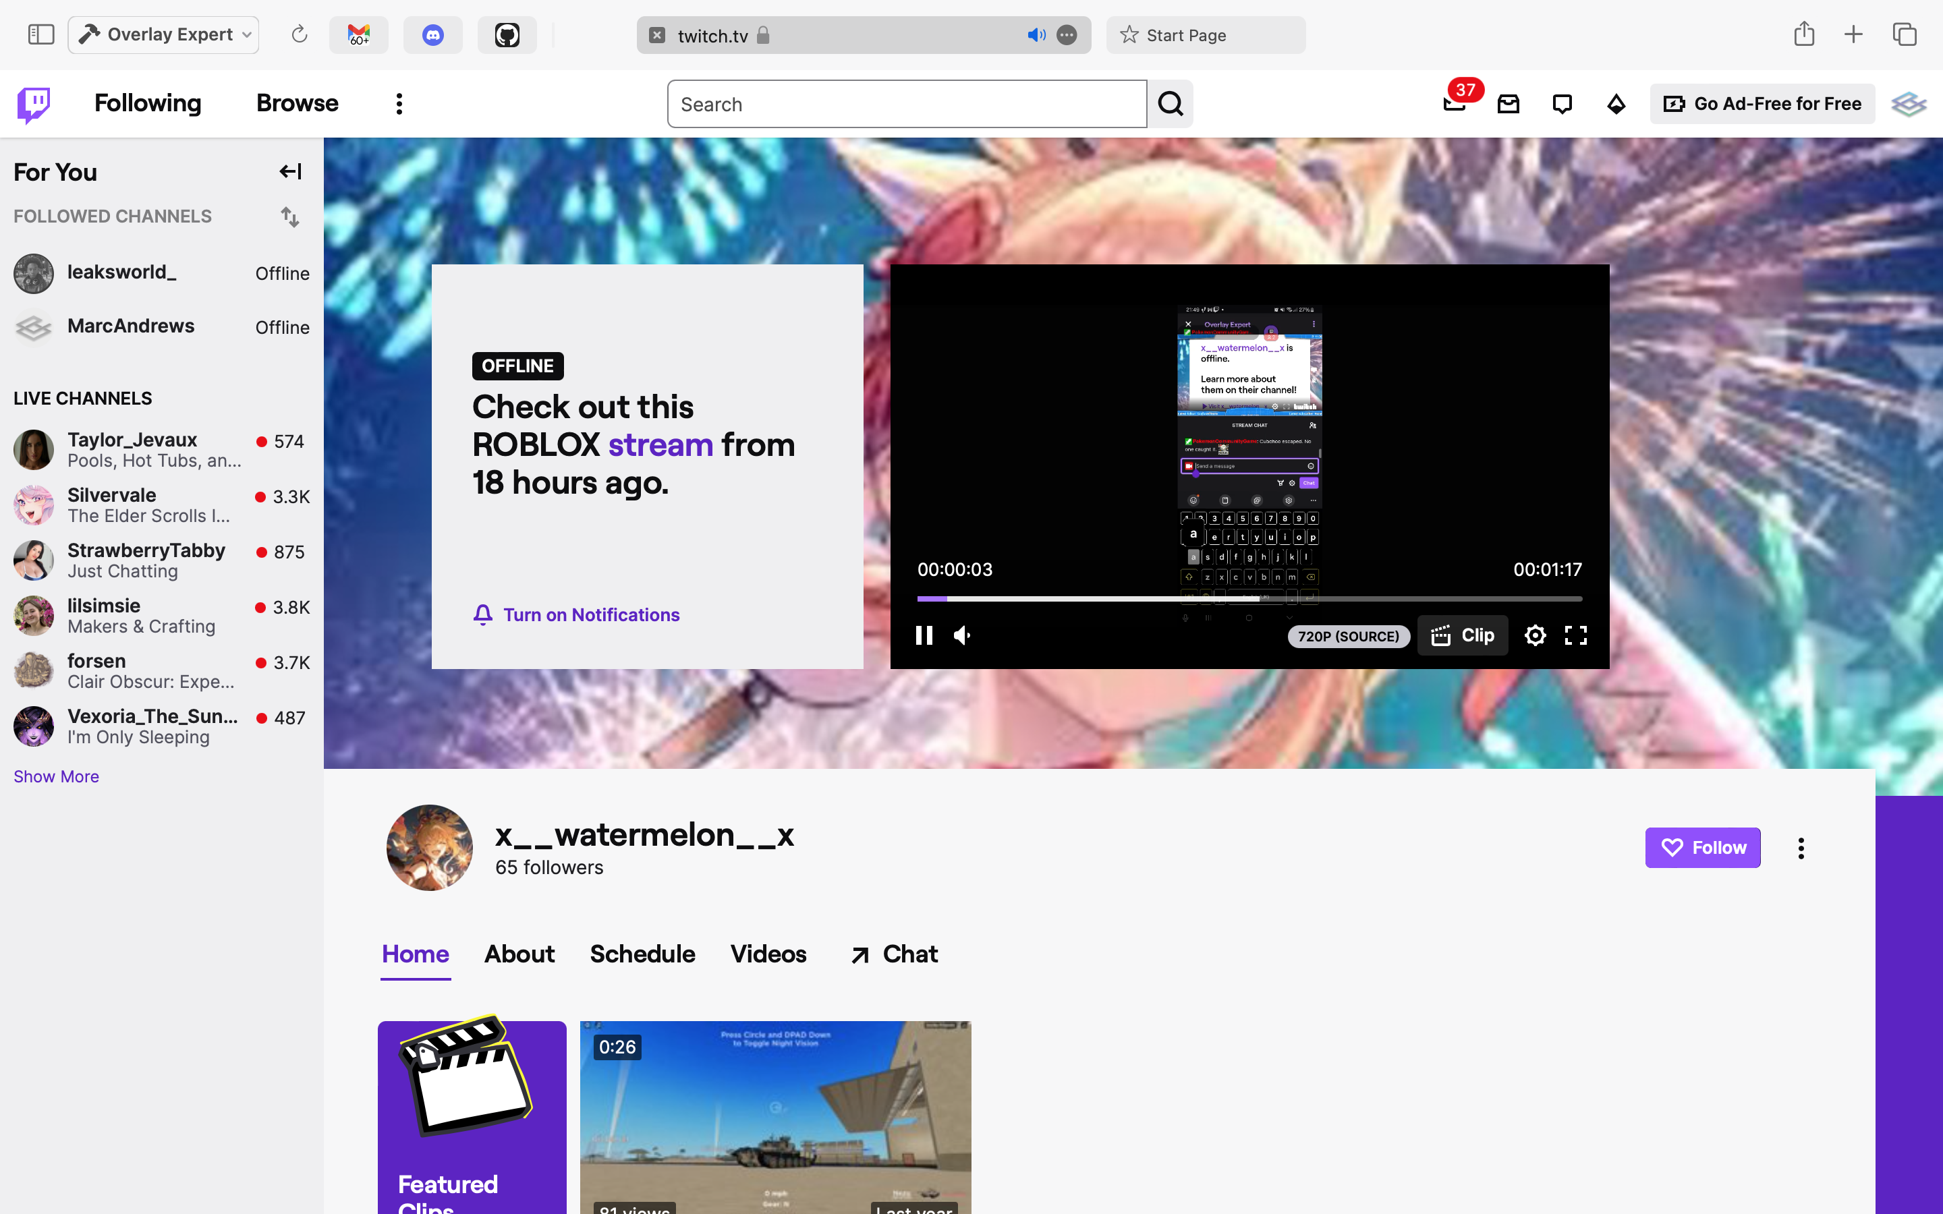
Task: Open the Taylor_Jevaux live channel
Action: click(161, 450)
